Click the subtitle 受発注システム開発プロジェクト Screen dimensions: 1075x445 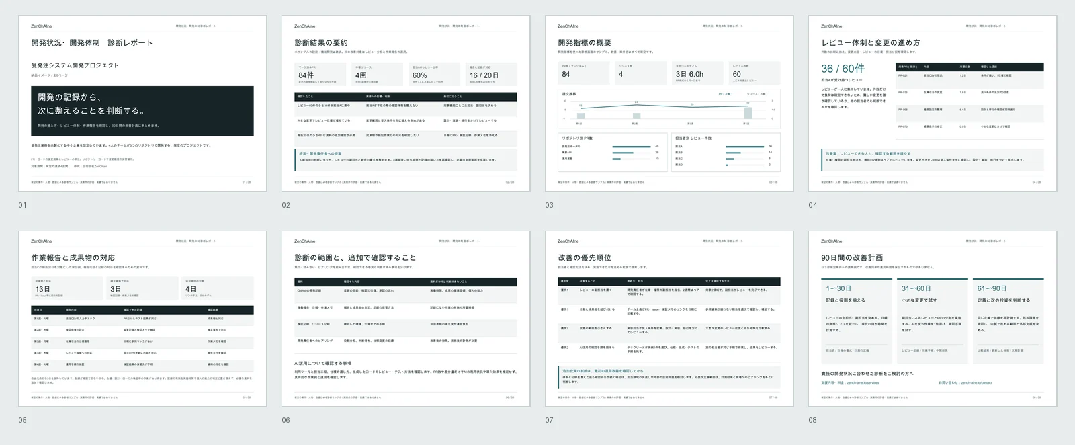coord(75,65)
